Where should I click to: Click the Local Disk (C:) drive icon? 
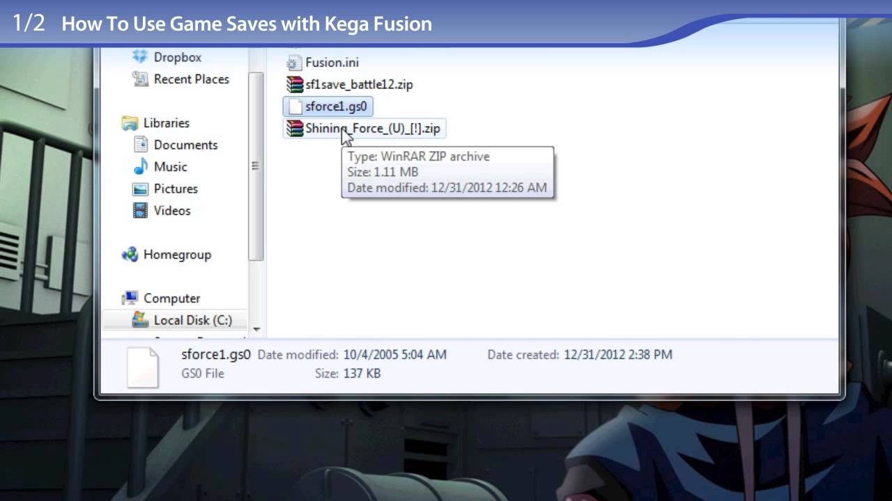[x=141, y=320]
